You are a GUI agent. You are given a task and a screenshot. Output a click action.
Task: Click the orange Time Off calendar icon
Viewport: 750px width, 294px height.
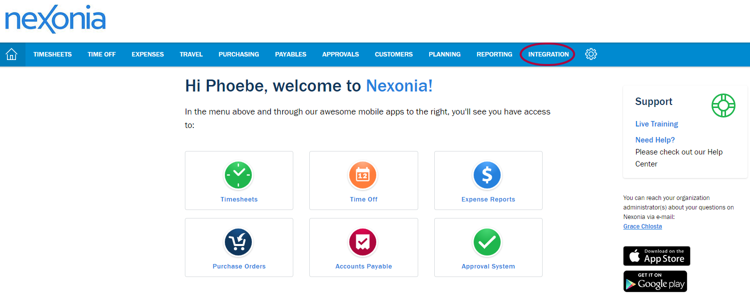(x=363, y=175)
